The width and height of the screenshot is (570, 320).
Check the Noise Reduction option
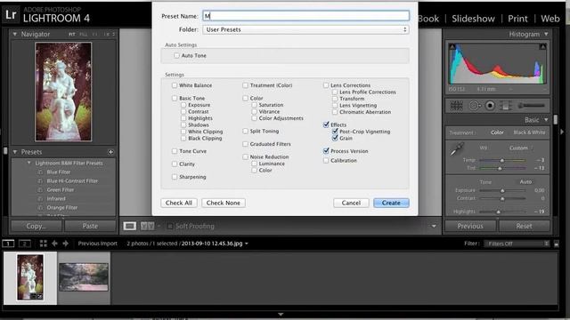[x=246, y=156]
